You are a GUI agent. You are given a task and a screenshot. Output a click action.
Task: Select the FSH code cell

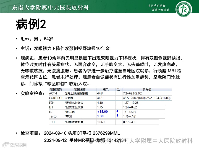tap(52, 103)
